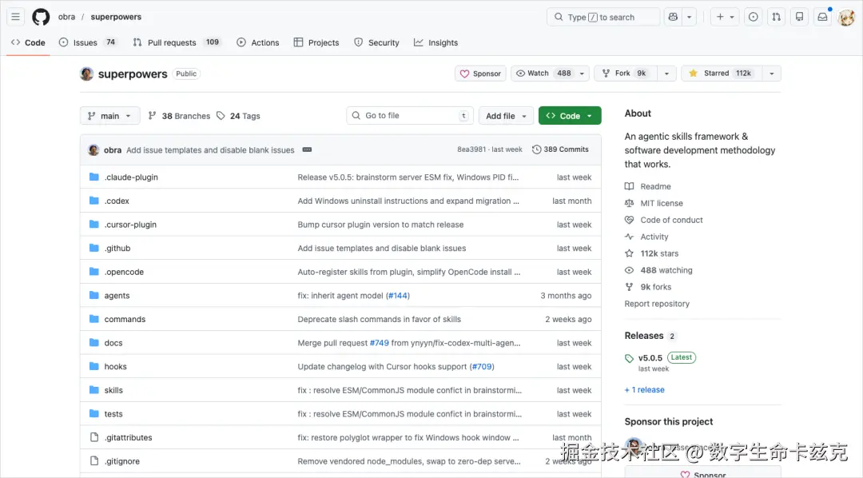Image resolution: width=863 pixels, height=478 pixels.
Task: Click the Sponsor heart button
Action: click(x=480, y=74)
